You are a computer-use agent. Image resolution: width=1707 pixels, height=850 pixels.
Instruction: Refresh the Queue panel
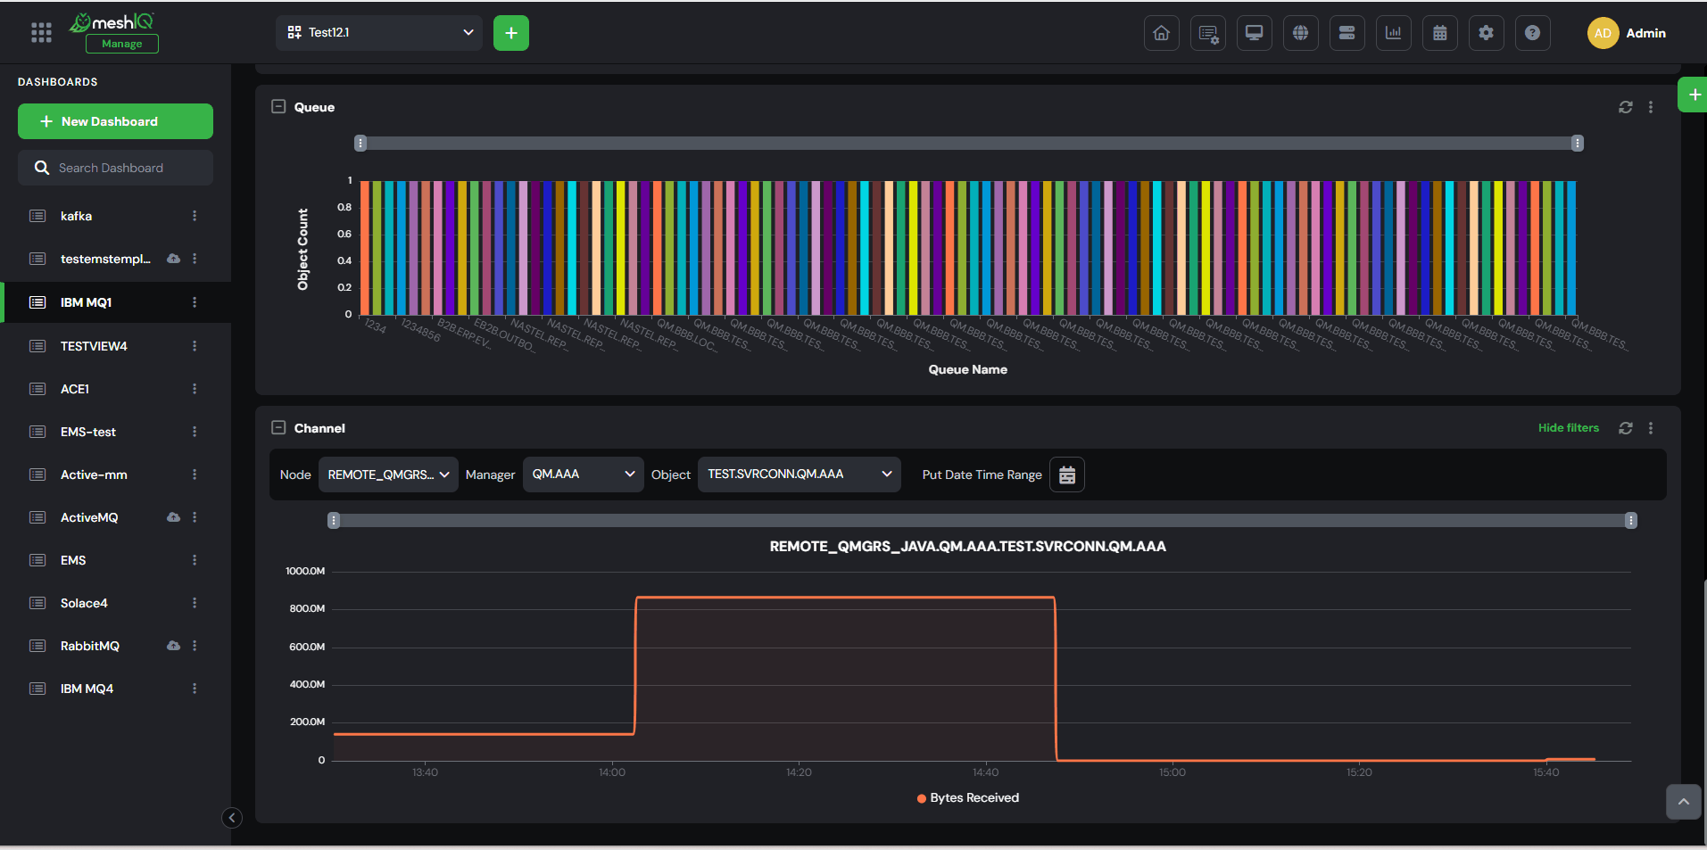click(x=1626, y=107)
